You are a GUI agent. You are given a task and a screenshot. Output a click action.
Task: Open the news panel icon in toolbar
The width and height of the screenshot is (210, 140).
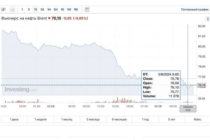point(87,9)
